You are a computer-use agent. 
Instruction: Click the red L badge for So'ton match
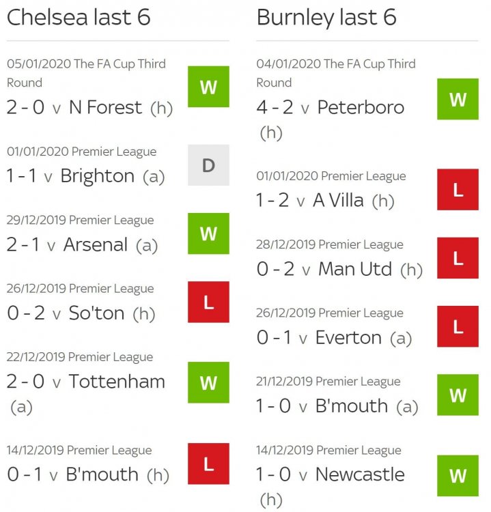click(208, 302)
